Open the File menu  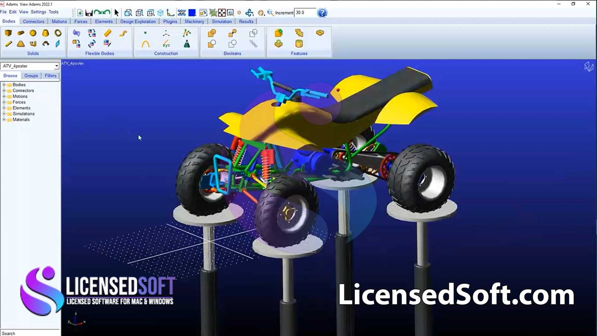coord(3,12)
